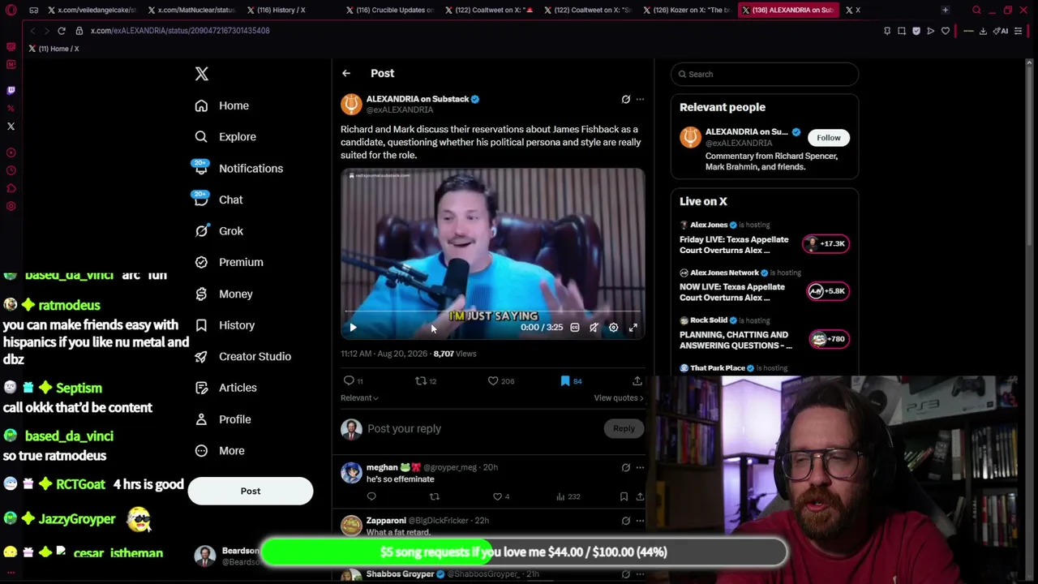This screenshot has width=1038, height=584.
Task: Click the browser address bar URL
Action: coord(180,31)
